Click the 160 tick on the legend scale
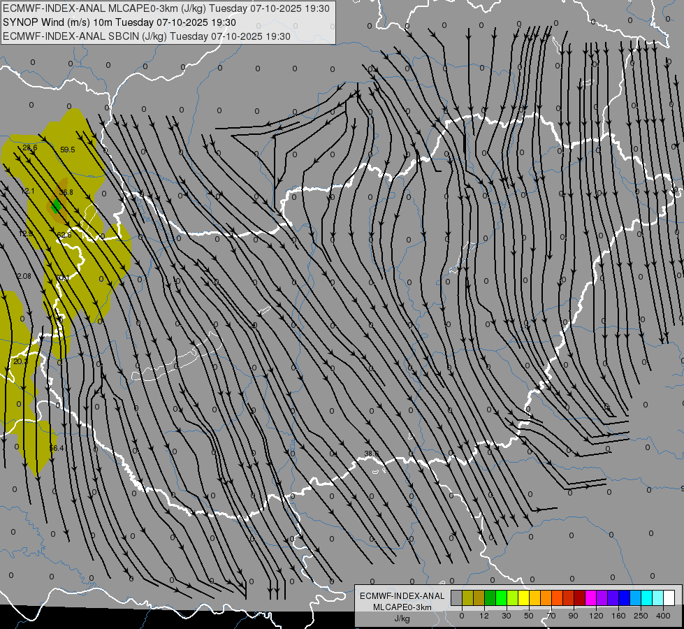This screenshot has width=684, height=629. tap(618, 616)
